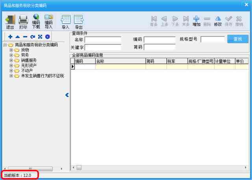This screenshot has height=180, width=252.
Task: Click the 计量单位 column header
Action: (x=225, y=61)
